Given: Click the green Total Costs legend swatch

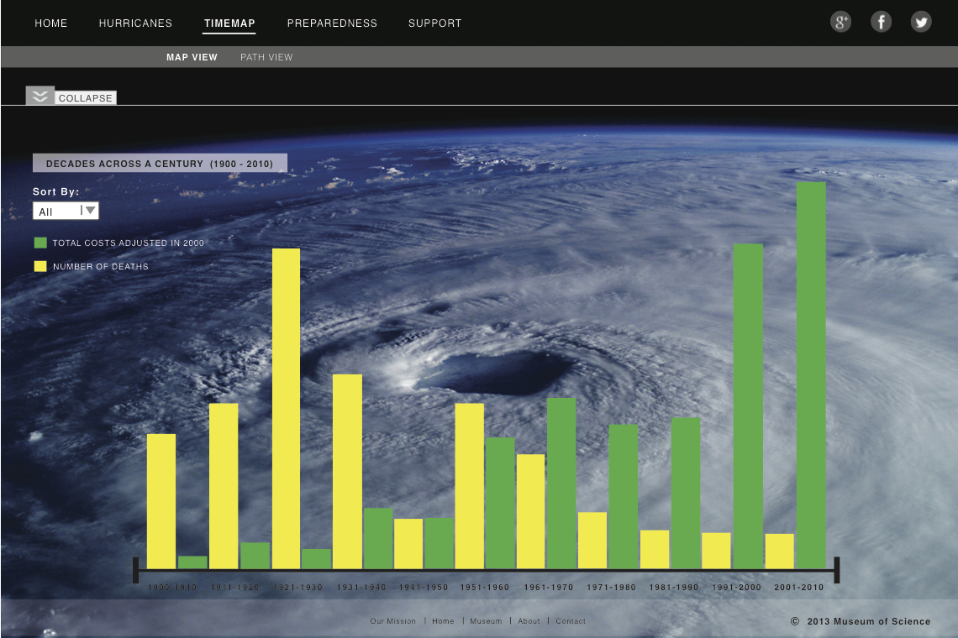Looking at the screenshot, I should 40,243.
